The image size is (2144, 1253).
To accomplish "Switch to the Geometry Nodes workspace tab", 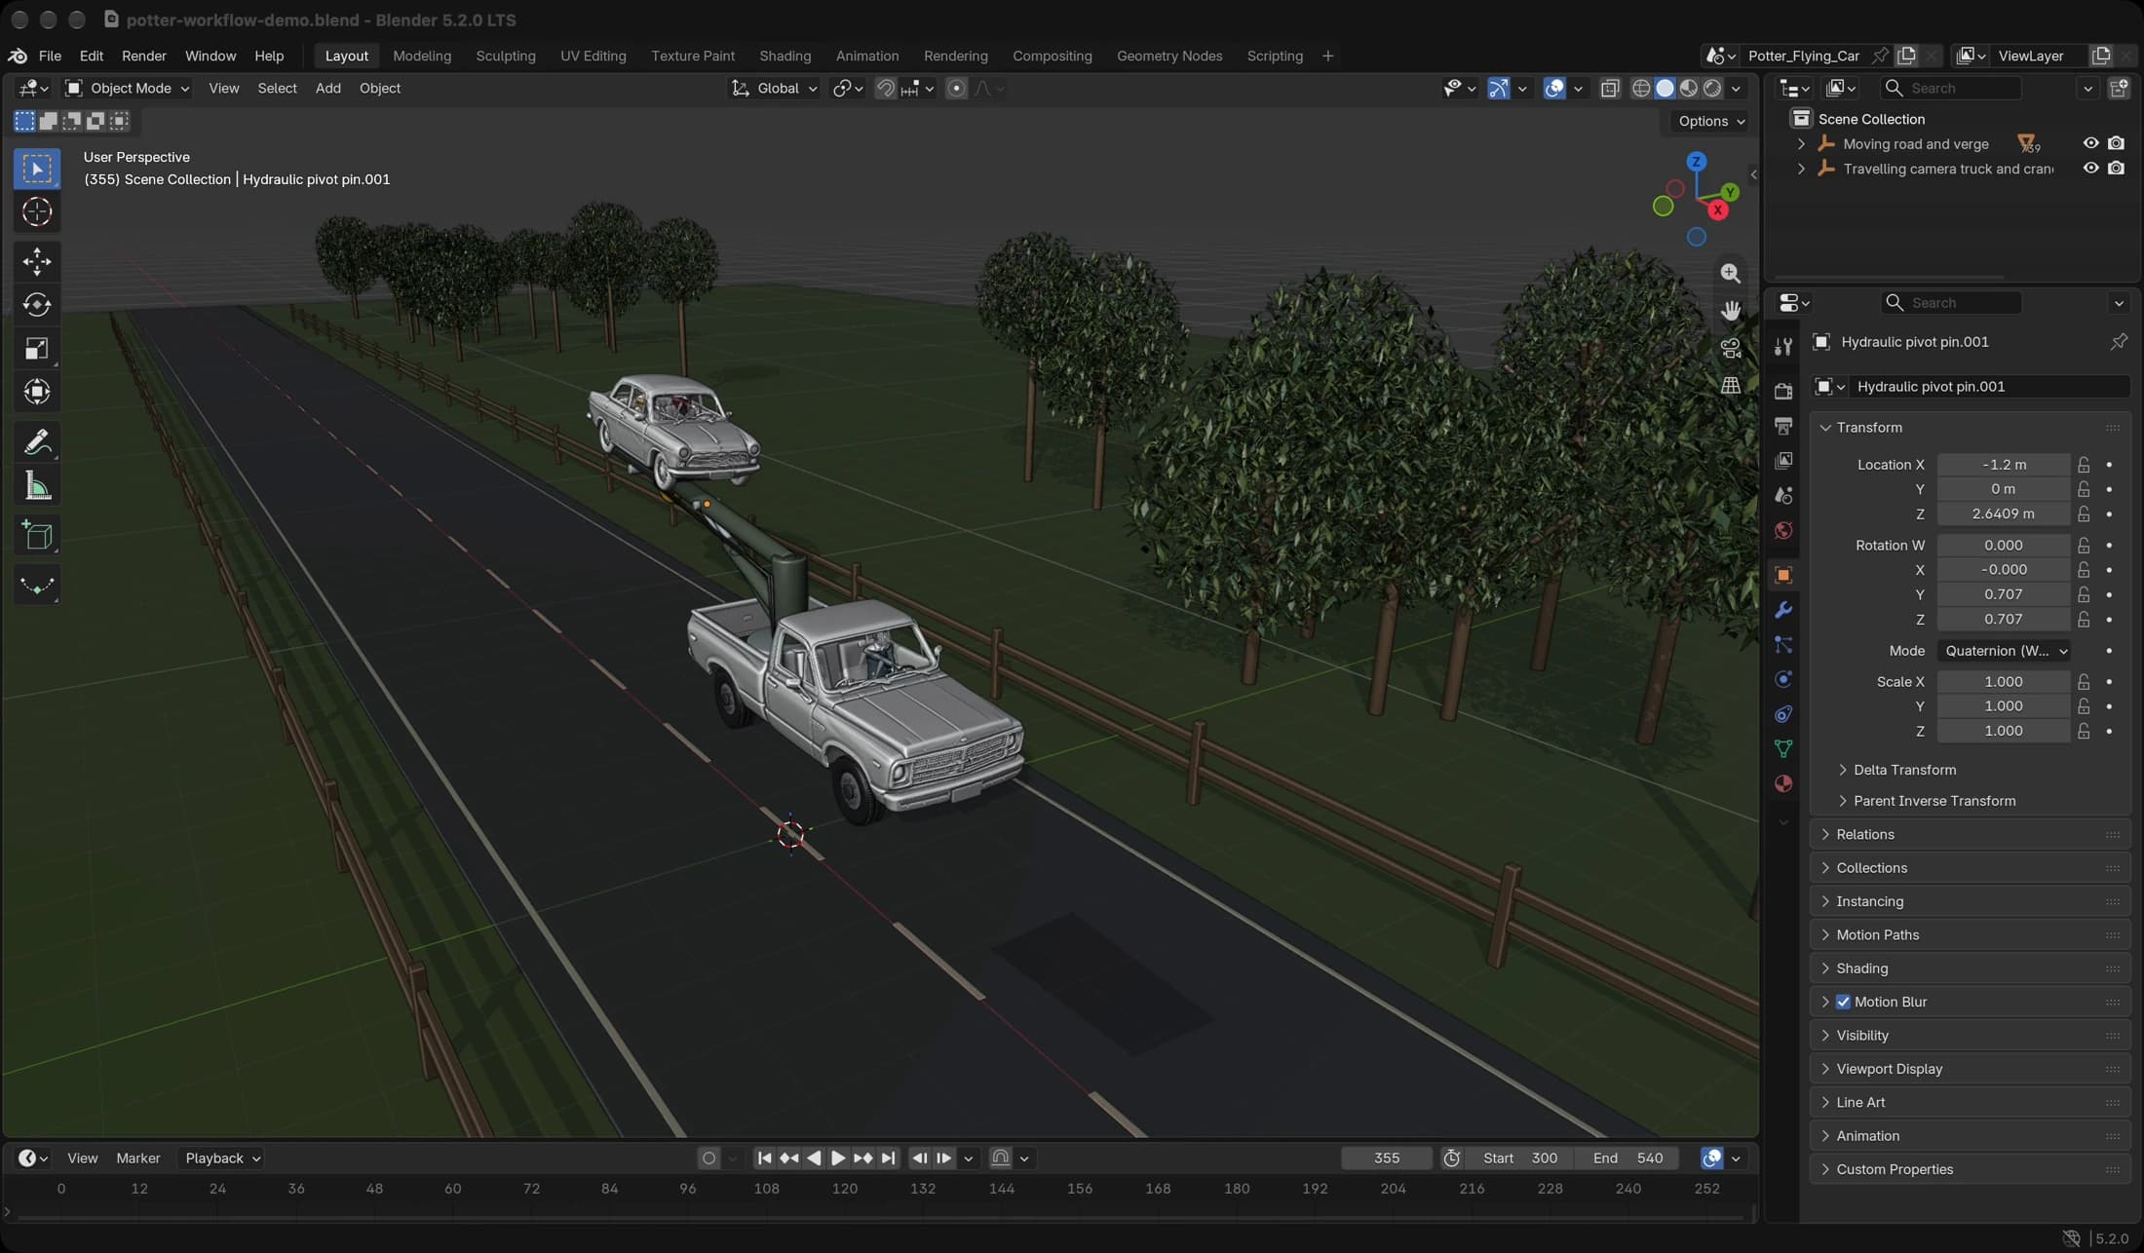I will point(1168,56).
